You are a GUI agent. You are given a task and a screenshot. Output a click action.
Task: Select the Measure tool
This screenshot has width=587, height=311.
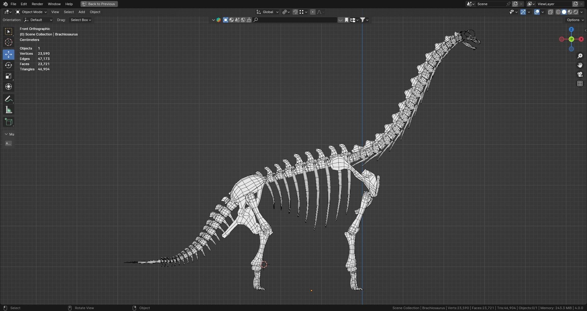pyautogui.click(x=9, y=110)
